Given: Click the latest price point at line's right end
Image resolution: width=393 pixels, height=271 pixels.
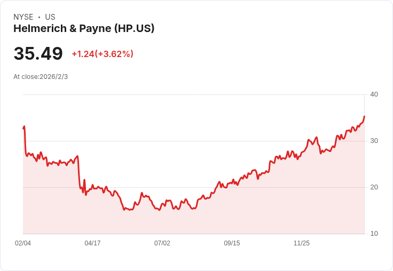Looking at the screenshot, I should tap(364, 116).
